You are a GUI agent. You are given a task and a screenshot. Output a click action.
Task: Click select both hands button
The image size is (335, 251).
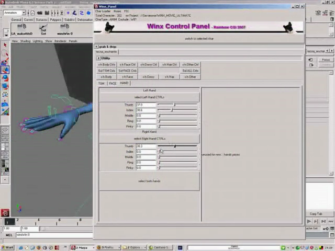[x=149, y=181]
